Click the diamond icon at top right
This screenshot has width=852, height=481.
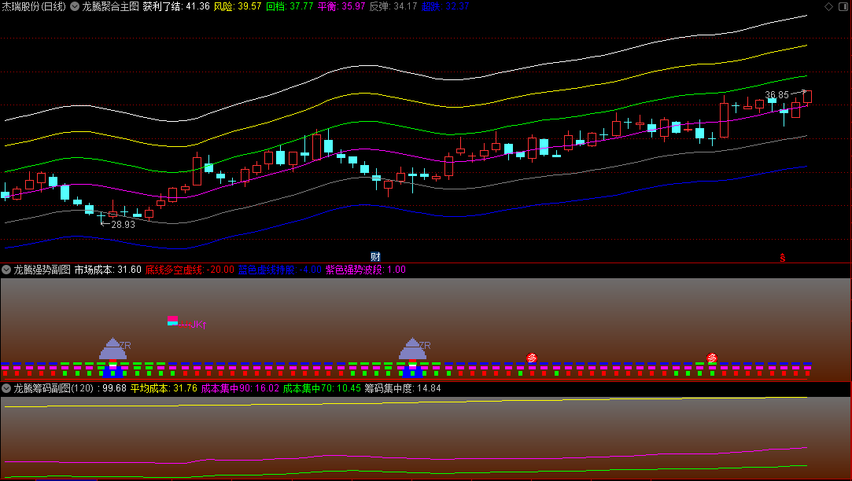point(828,6)
